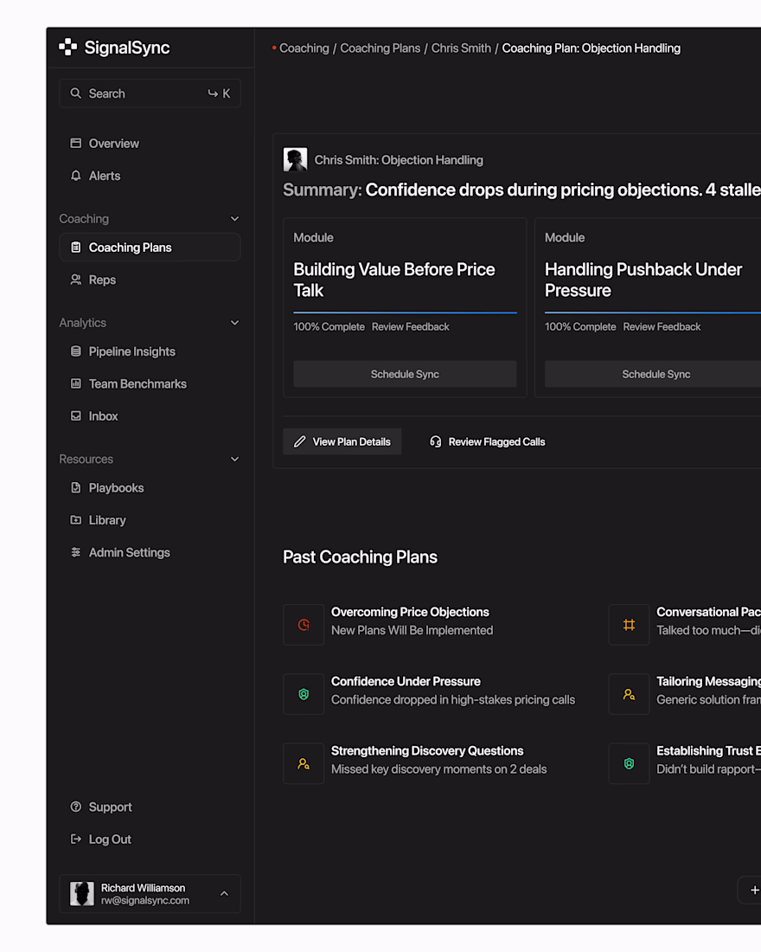
Task: Schedule Sync for Building Value Before Price Talk
Action: 405,374
